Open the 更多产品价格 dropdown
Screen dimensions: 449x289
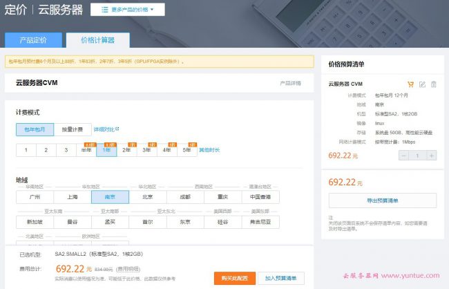pos(127,10)
